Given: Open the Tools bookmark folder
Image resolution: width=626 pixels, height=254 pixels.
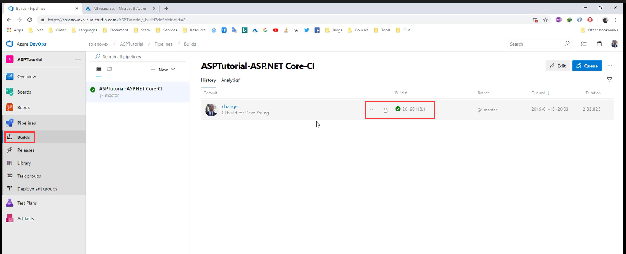Looking at the screenshot, I should (x=382, y=30).
